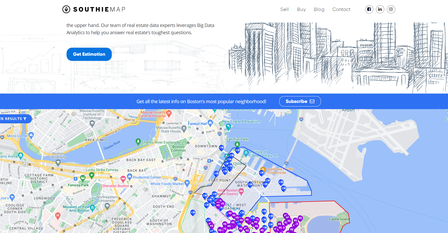Click the Whole Foods Market pin

pos(187,183)
